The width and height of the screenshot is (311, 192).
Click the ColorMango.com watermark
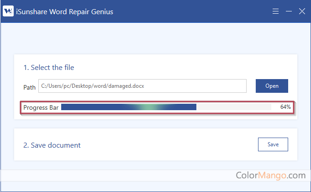[x=270, y=175]
